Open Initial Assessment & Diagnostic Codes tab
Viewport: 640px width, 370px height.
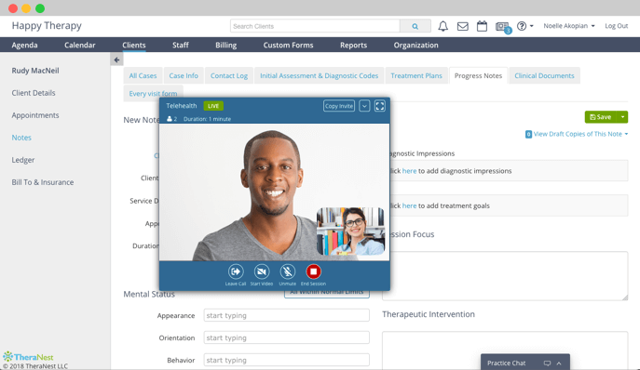tap(320, 76)
